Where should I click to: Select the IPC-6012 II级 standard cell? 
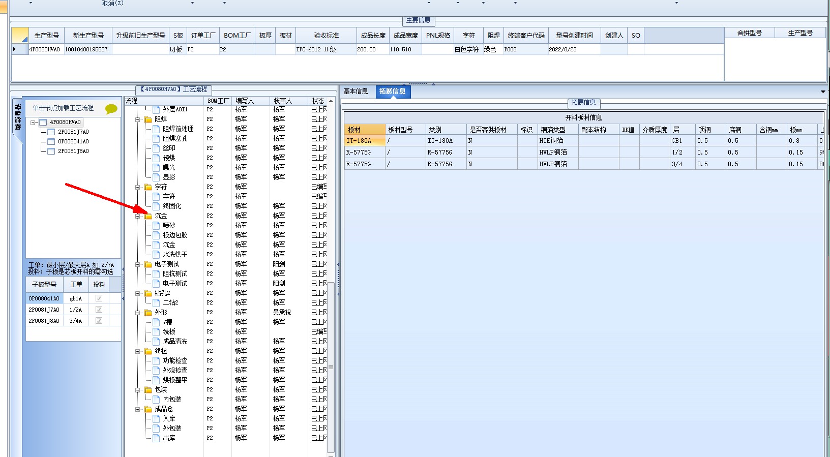pyautogui.click(x=325, y=49)
